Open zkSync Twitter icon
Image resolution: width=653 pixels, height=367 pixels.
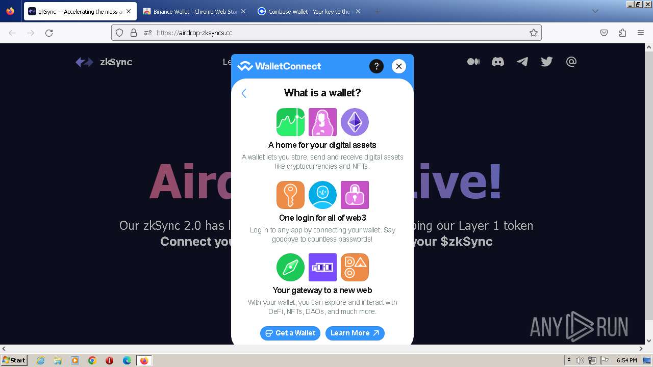[x=547, y=62]
